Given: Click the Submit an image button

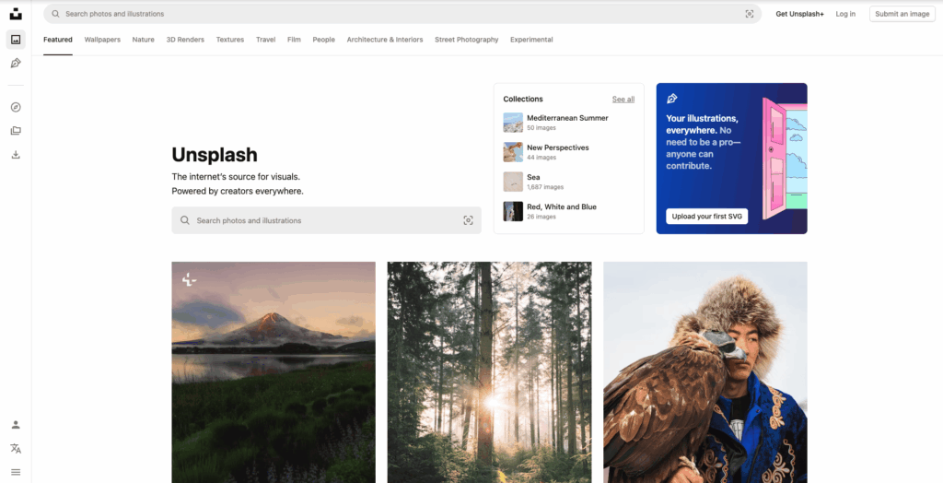Looking at the screenshot, I should [x=902, y=14].
